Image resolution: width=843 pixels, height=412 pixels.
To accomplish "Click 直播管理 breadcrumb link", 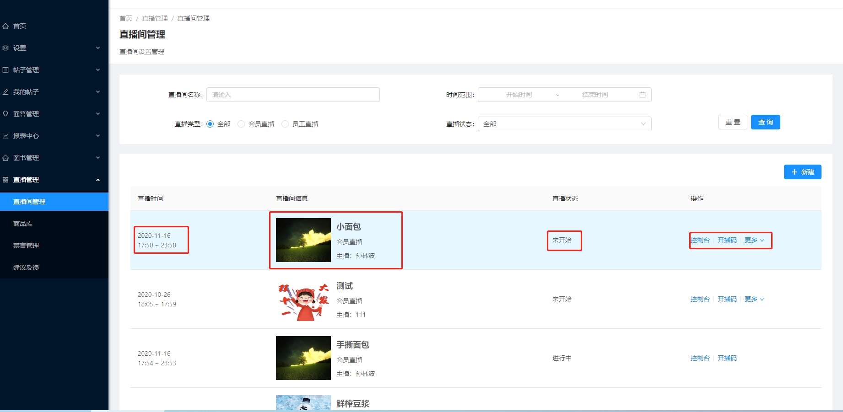I will 155,18.
